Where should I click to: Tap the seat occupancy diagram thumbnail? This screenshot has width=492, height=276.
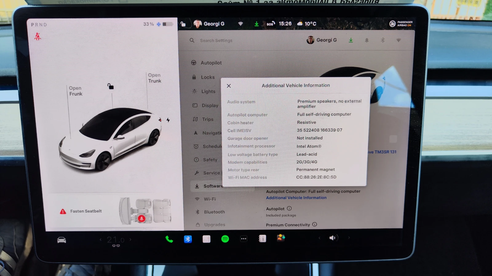145,211
